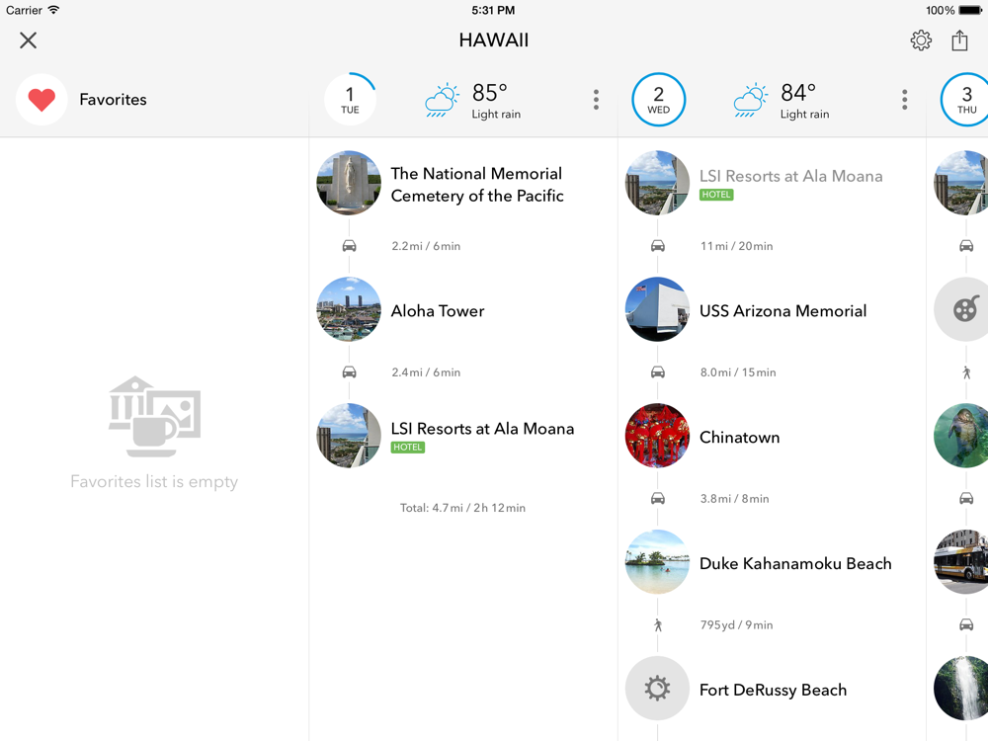The image size is (988, 741).
Task: Open USS Arizona Memorial photo
Action: pos(657,309)
